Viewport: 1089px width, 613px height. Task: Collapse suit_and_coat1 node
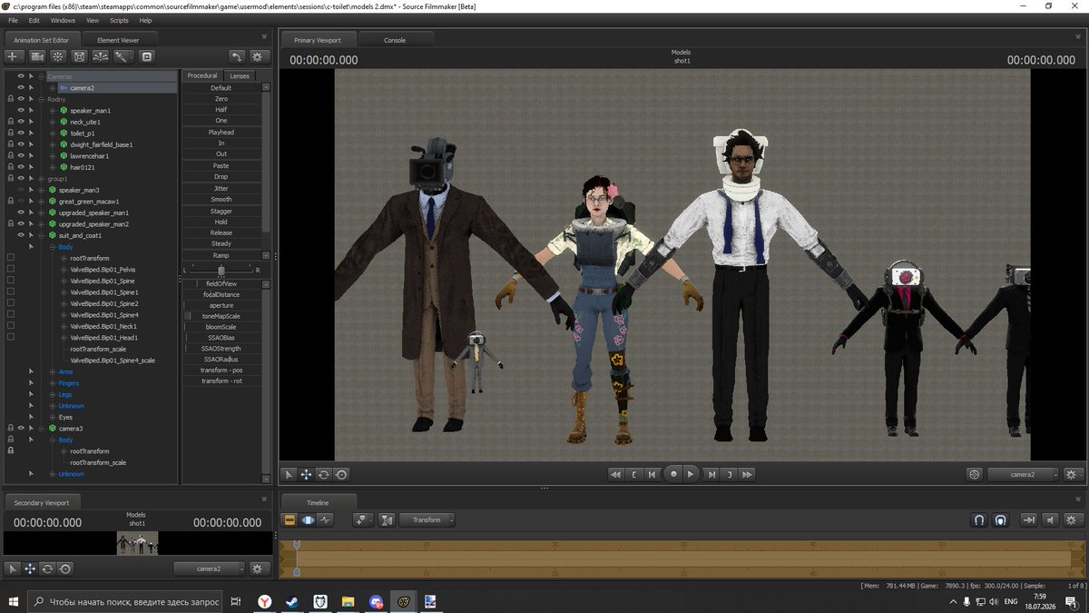[x=42, y=235]
